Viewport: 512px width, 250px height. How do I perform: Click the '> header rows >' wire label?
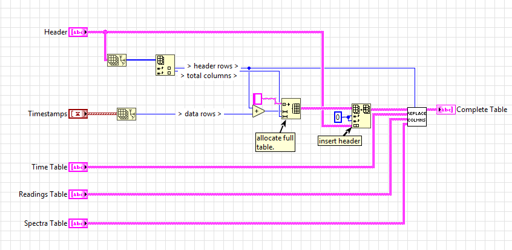click(x=212, y=66)
